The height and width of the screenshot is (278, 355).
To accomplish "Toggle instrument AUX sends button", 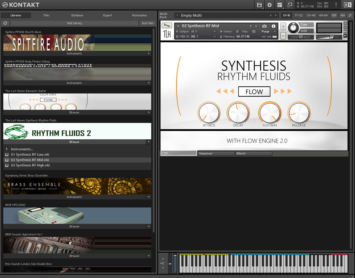I will 345,31.
